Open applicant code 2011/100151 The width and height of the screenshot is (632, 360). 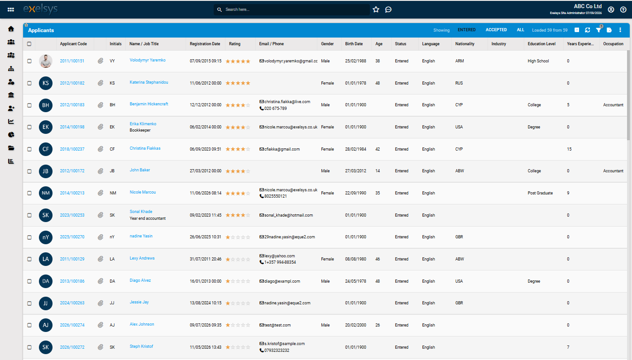point(72,61)
